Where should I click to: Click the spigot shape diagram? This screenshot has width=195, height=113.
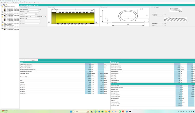coord(176,20)
